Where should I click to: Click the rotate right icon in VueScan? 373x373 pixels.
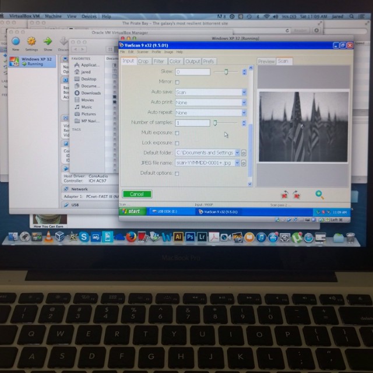296,195
